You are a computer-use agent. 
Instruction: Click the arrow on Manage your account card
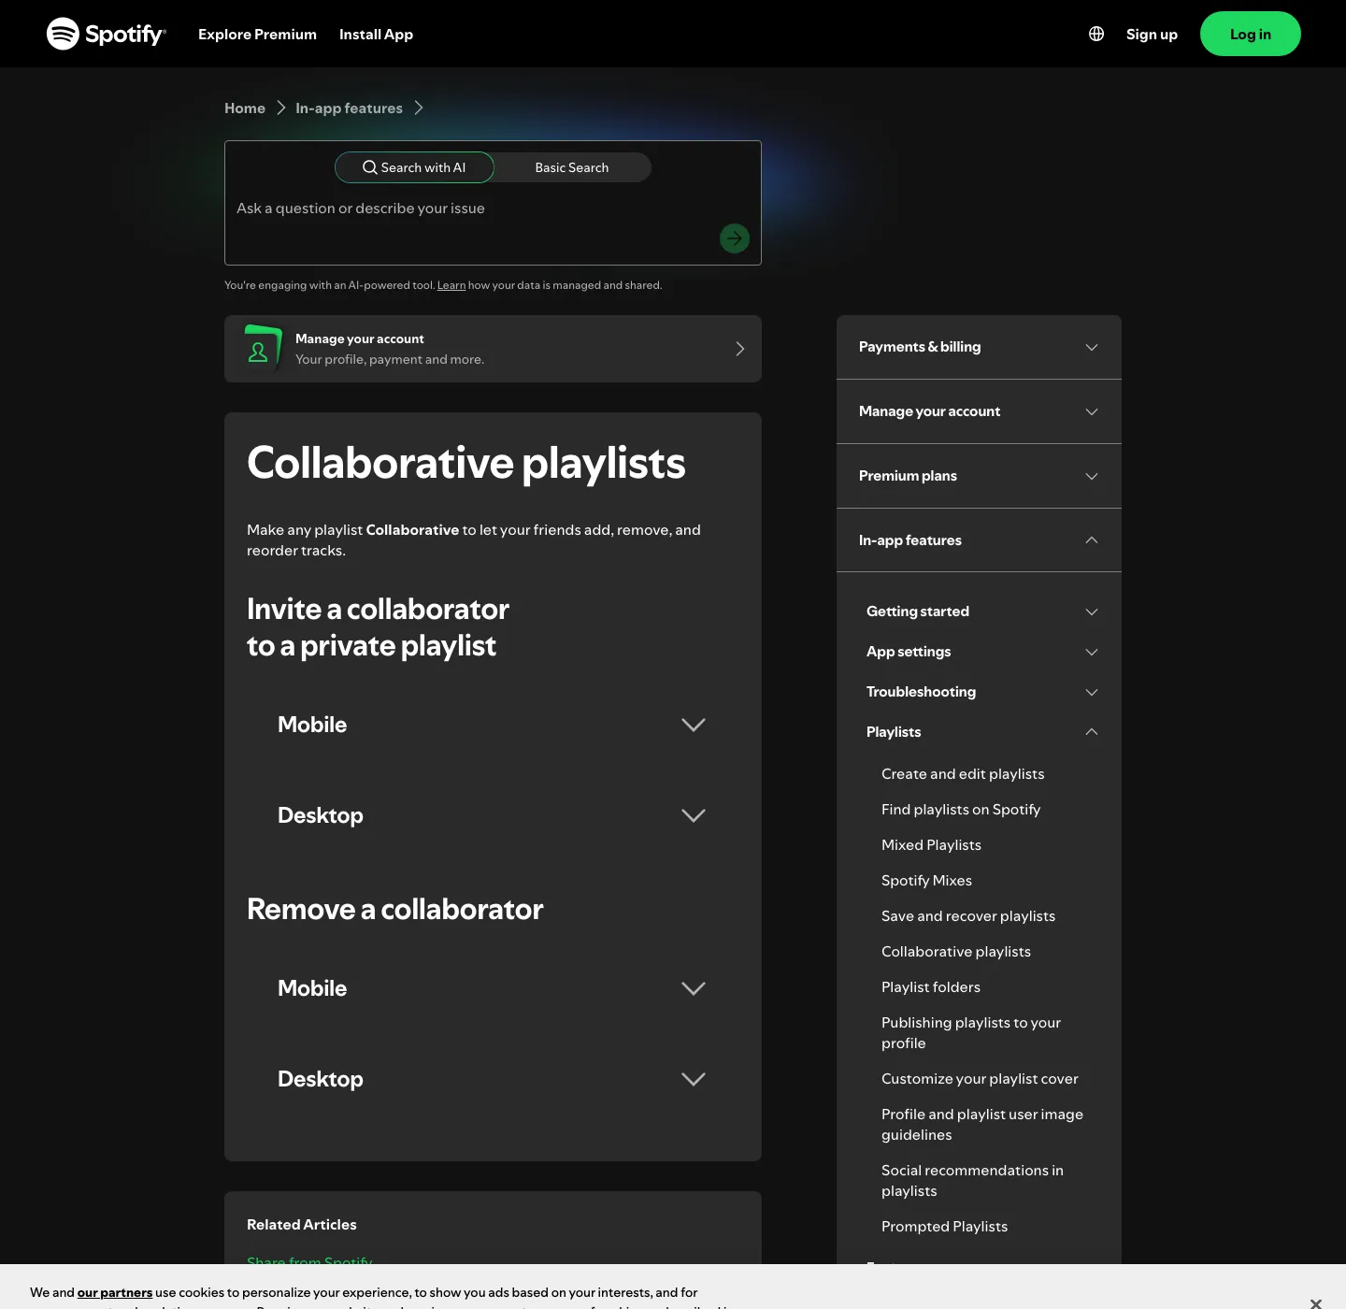point(740,349)
